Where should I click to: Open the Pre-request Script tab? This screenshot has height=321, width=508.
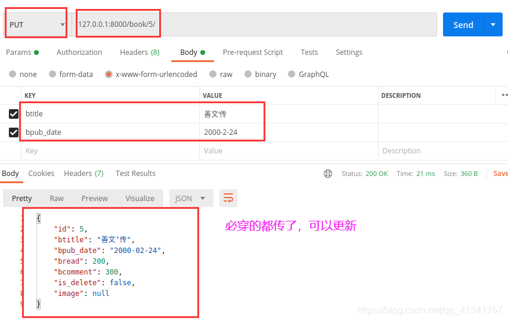point(253,52)
